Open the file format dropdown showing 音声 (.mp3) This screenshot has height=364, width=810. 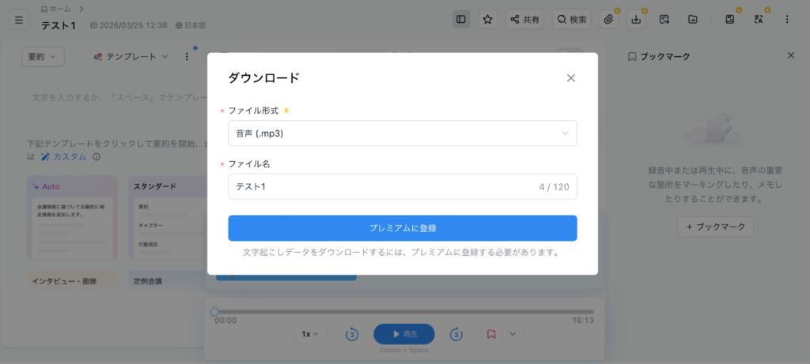[x=402, y=133]
